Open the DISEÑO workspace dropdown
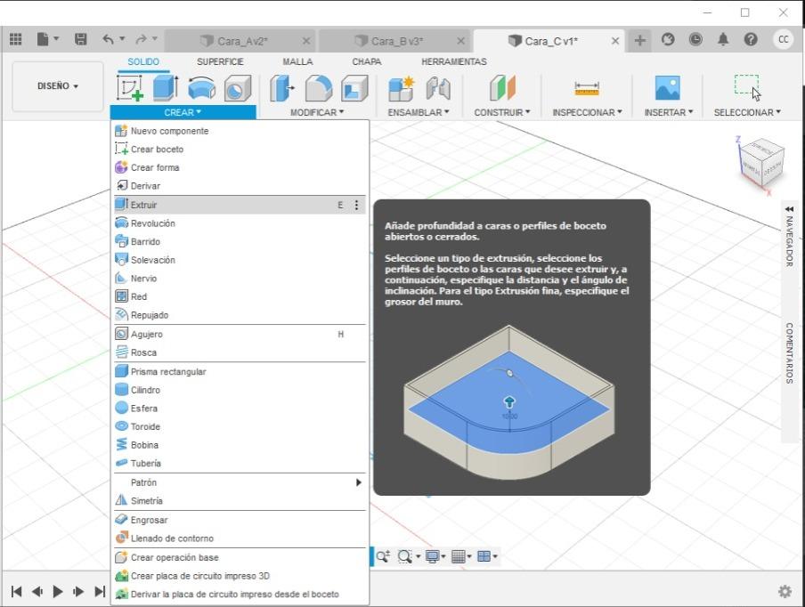The width and height of the screenshot is (805, 607). click(x=58, y=86)
